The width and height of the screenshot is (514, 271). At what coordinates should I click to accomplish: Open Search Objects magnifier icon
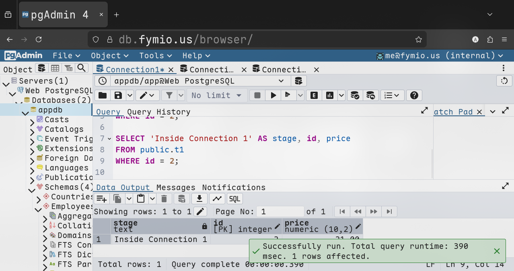pos(82,68)
